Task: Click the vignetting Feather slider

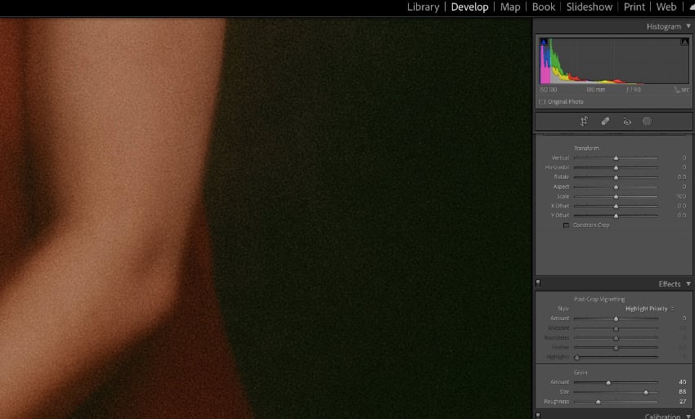Action: click(x=616, y=348)
